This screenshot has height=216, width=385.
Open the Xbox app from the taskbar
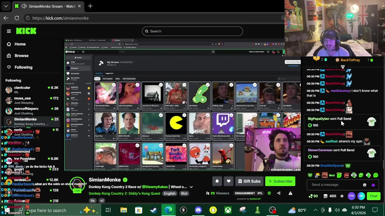[x=228, y=210]
